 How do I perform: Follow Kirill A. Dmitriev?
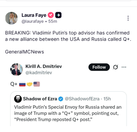99,67
